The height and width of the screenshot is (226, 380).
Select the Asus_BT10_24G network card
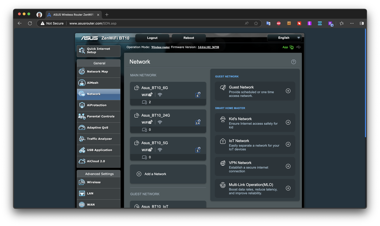coord(168,121)
